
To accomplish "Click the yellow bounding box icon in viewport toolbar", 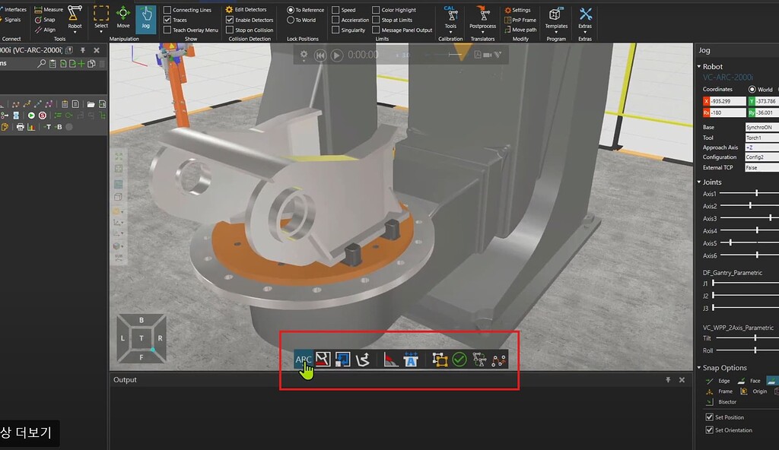I will click(x=439, y=360).
